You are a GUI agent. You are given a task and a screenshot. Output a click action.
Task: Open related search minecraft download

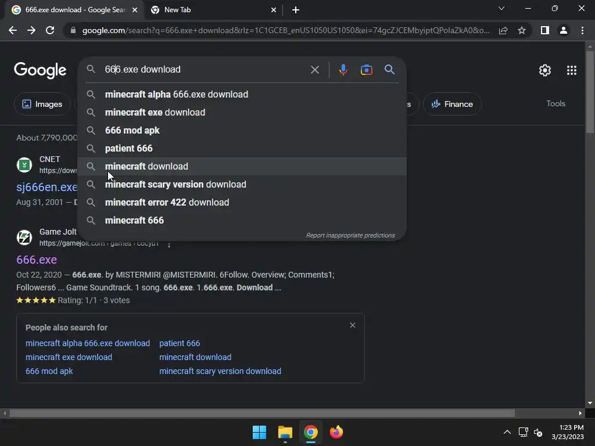pos(195,357)
